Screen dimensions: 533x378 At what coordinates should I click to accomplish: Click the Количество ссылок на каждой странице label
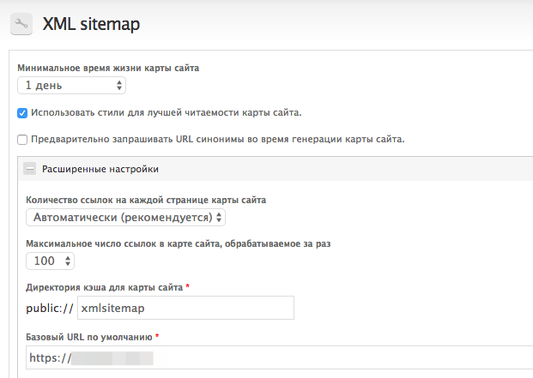tap(146, 200)
